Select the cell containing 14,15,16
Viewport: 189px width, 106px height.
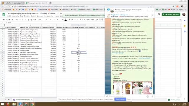click(x=79, y=52)
